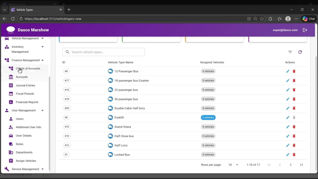Delete the Grand Vitara vehicle type
This screenshot has height=179, width=318.
tap(294, 127)
